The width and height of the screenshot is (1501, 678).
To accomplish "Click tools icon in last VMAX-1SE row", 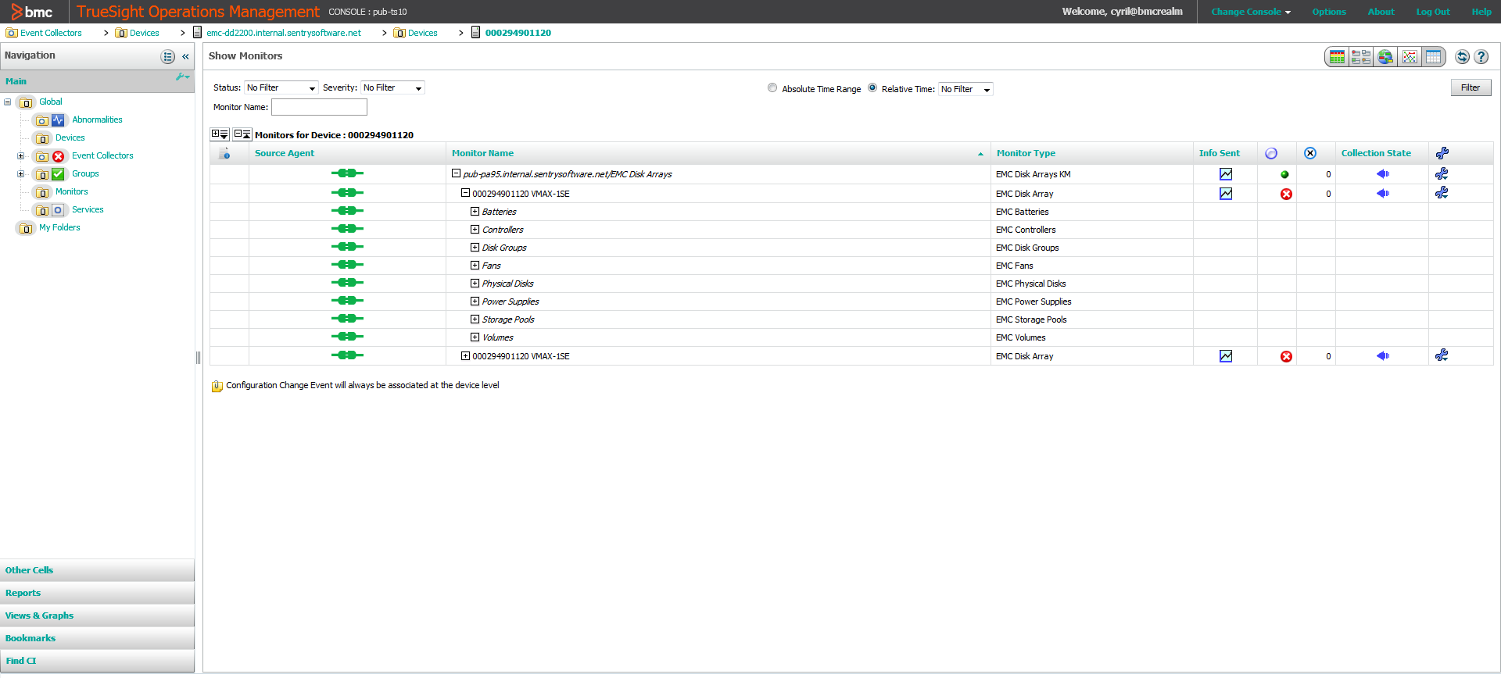I will [1442, 355].
